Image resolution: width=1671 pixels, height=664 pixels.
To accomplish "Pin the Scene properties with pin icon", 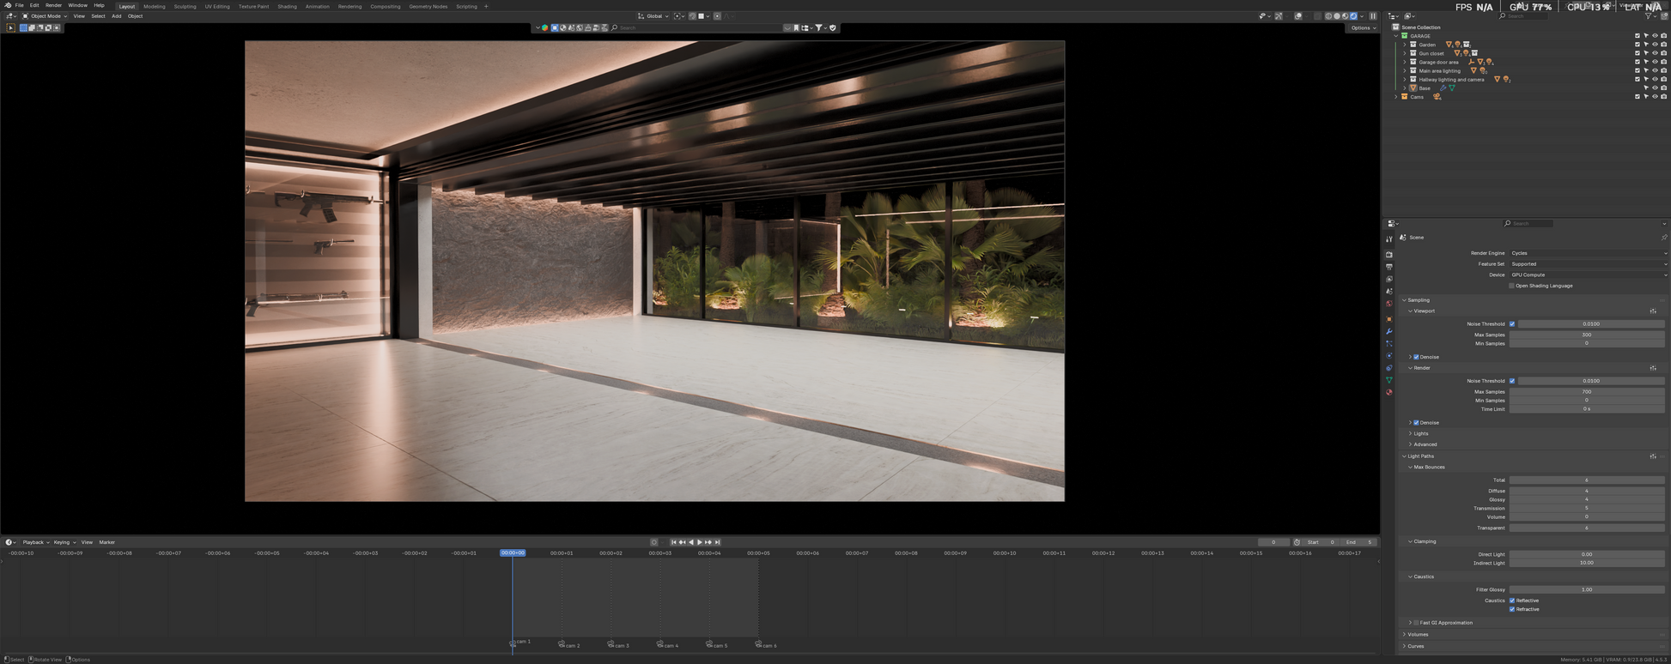I will 1663,238.
